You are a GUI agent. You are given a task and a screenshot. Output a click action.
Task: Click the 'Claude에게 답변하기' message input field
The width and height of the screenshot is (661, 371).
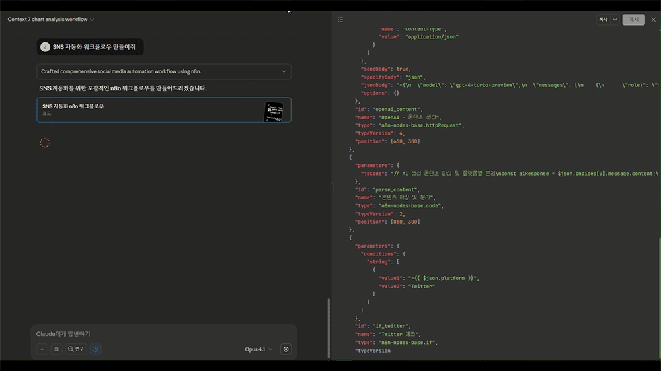point(159,334)
